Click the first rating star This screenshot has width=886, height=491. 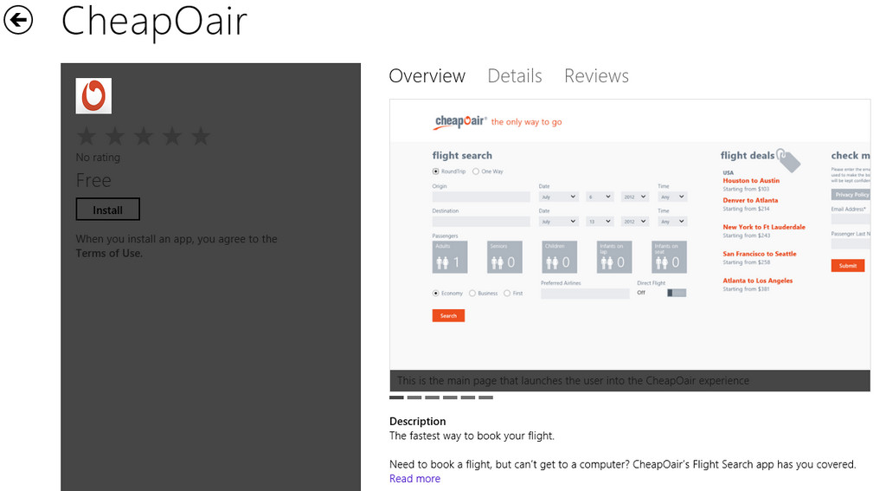87,136
